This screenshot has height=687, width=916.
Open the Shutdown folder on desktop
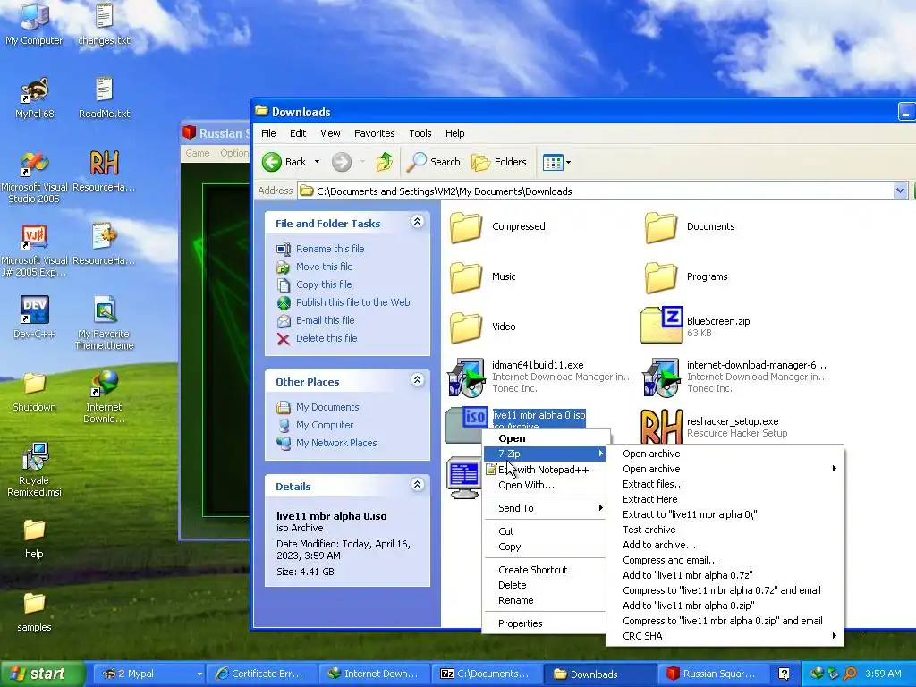(34, 391)
